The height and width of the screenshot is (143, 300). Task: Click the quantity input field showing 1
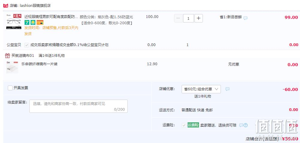point(189,18)
